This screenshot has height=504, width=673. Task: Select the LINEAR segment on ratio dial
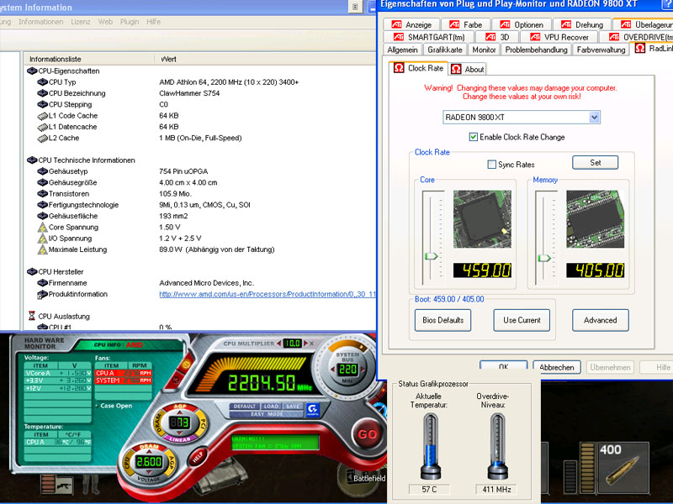click(x=179, y=438)
